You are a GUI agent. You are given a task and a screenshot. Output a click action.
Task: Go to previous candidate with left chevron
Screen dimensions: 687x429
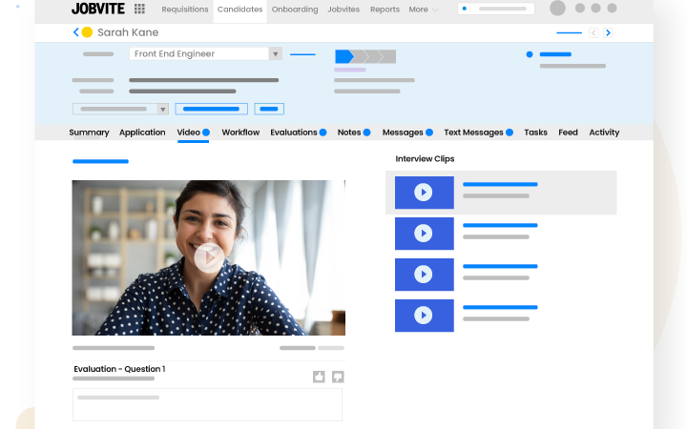pyautogui.click(x=593, y=32)
